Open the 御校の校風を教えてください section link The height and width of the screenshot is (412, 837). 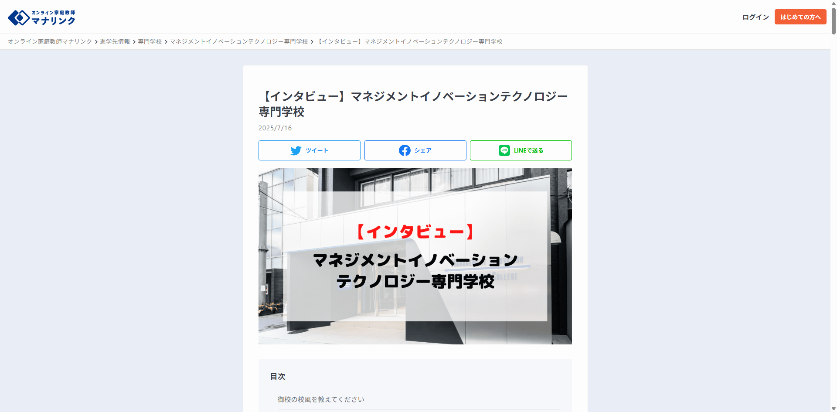321,399
